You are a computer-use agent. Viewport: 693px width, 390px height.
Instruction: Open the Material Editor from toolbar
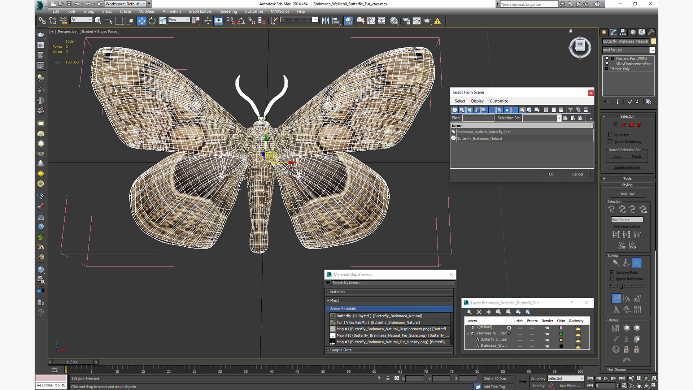394,21
